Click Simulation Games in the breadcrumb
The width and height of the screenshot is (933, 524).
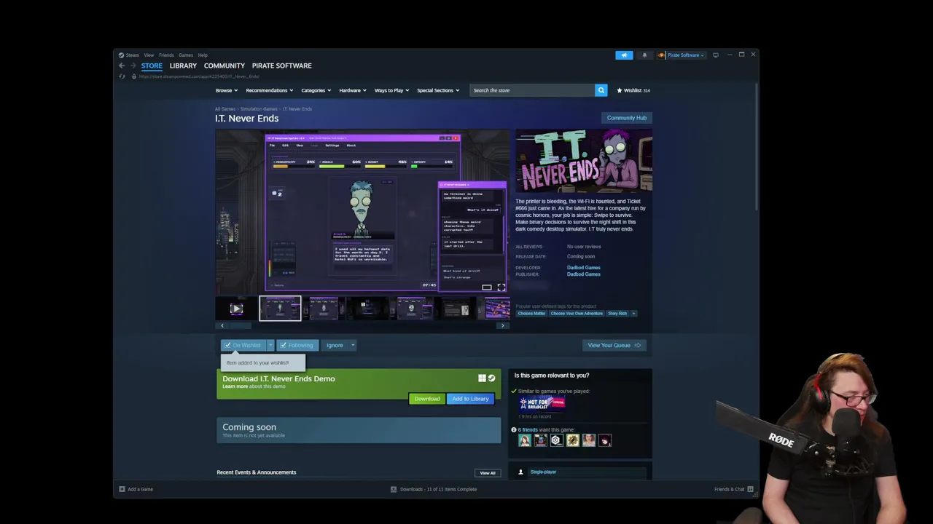tap(259, 109)
